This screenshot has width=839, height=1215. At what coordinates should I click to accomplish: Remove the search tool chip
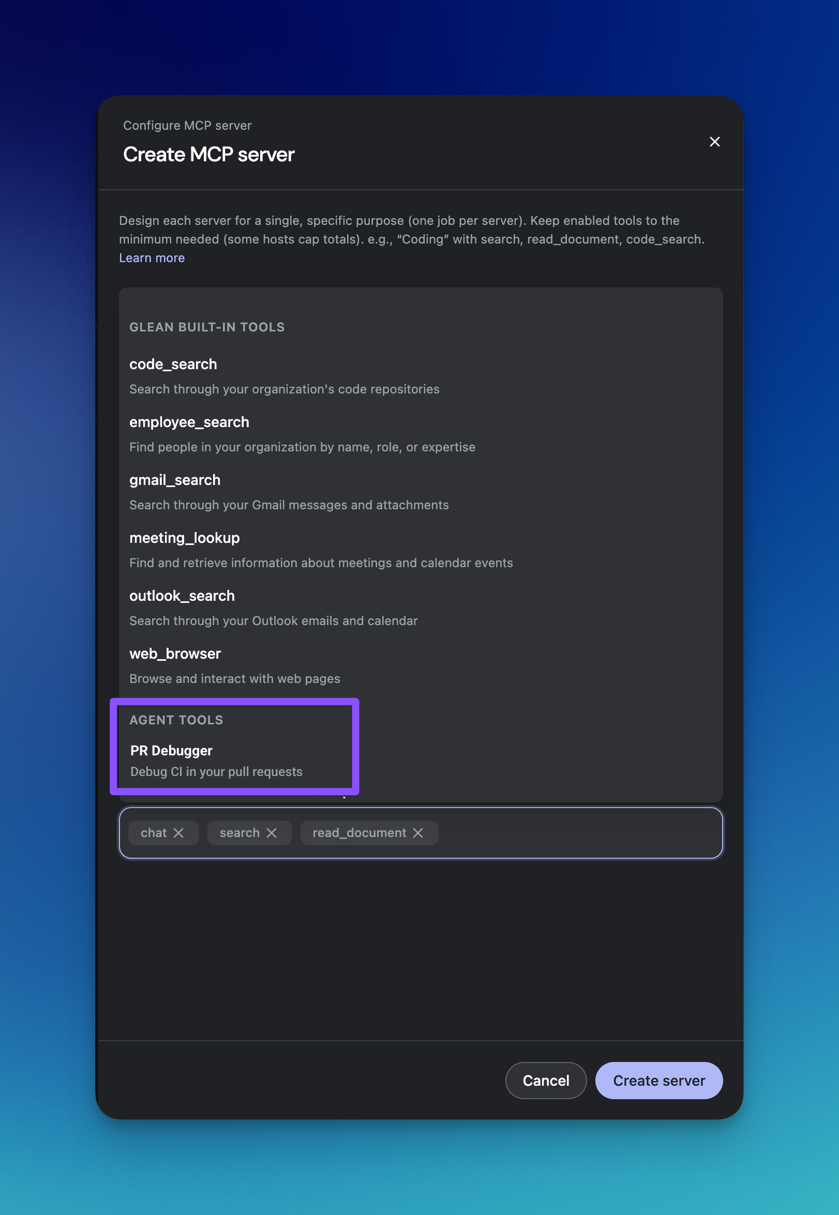coord(273,832)
